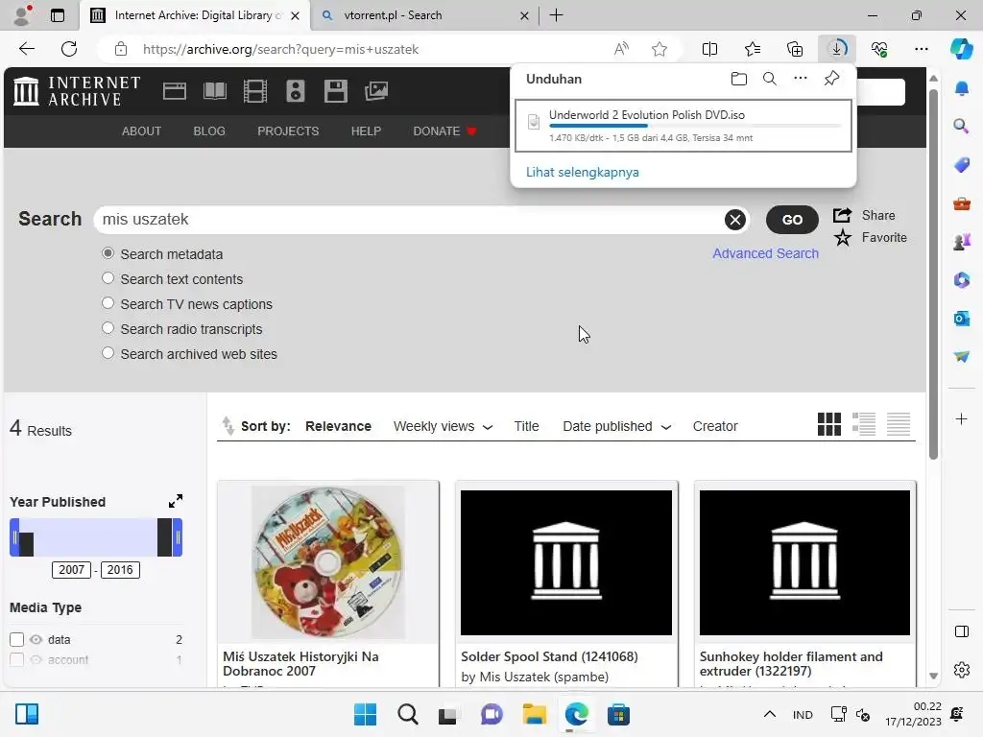This screenshot has width=983, height=737.
Task: Open sidebar Search magnifier icon
Action: [x=962, y=126]
